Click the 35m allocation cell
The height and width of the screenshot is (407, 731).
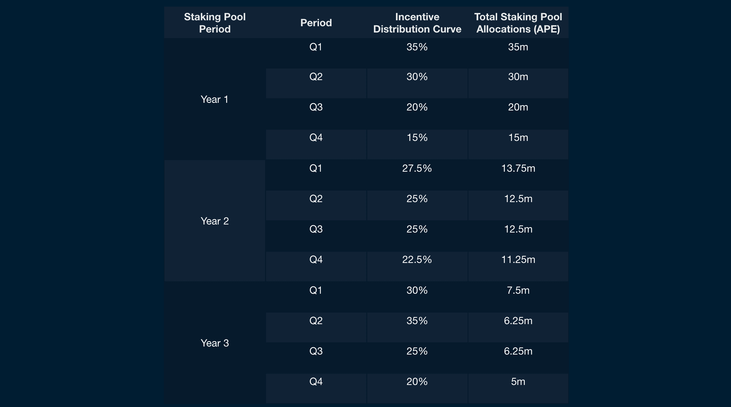click(x=518, y=47)
